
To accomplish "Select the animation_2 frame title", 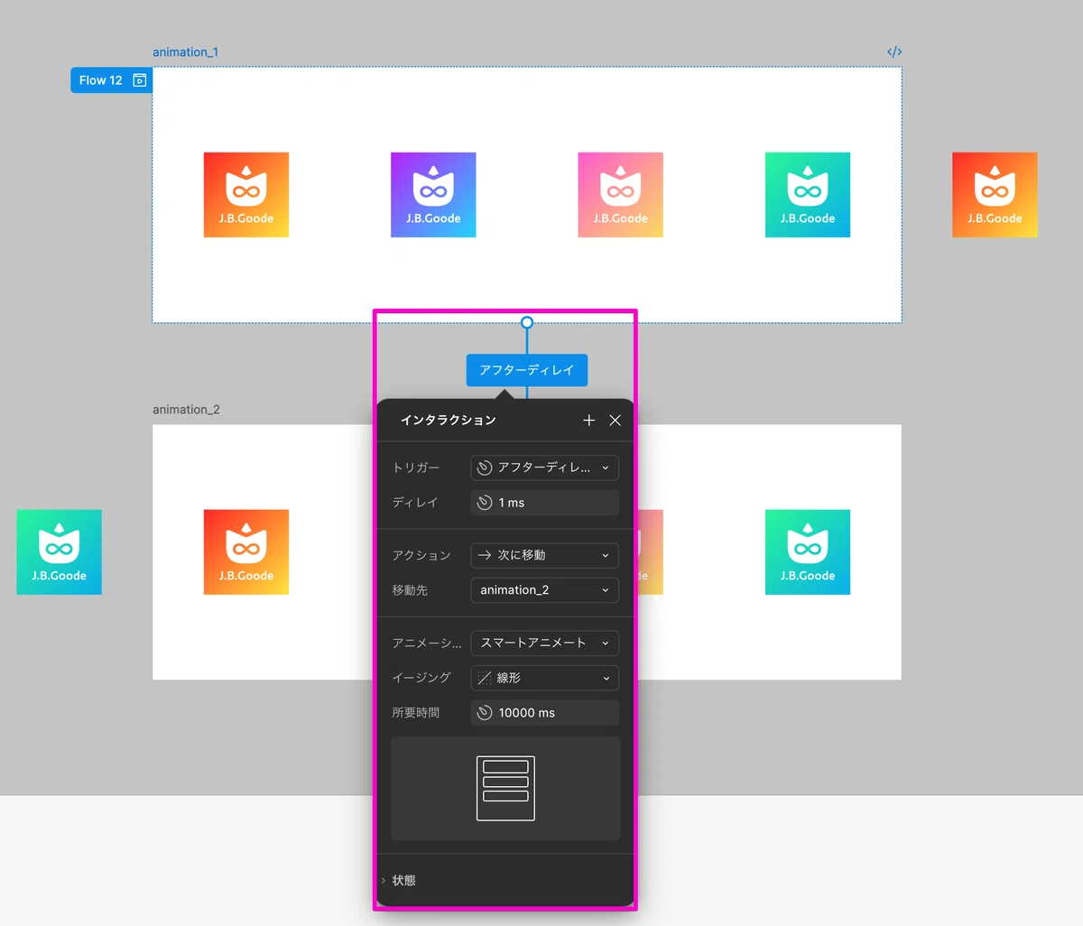I will point(186,410).
